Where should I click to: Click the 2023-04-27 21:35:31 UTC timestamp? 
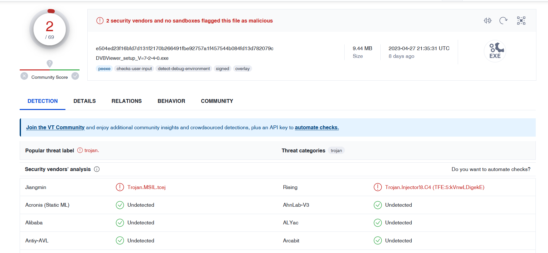click(419, 49)
